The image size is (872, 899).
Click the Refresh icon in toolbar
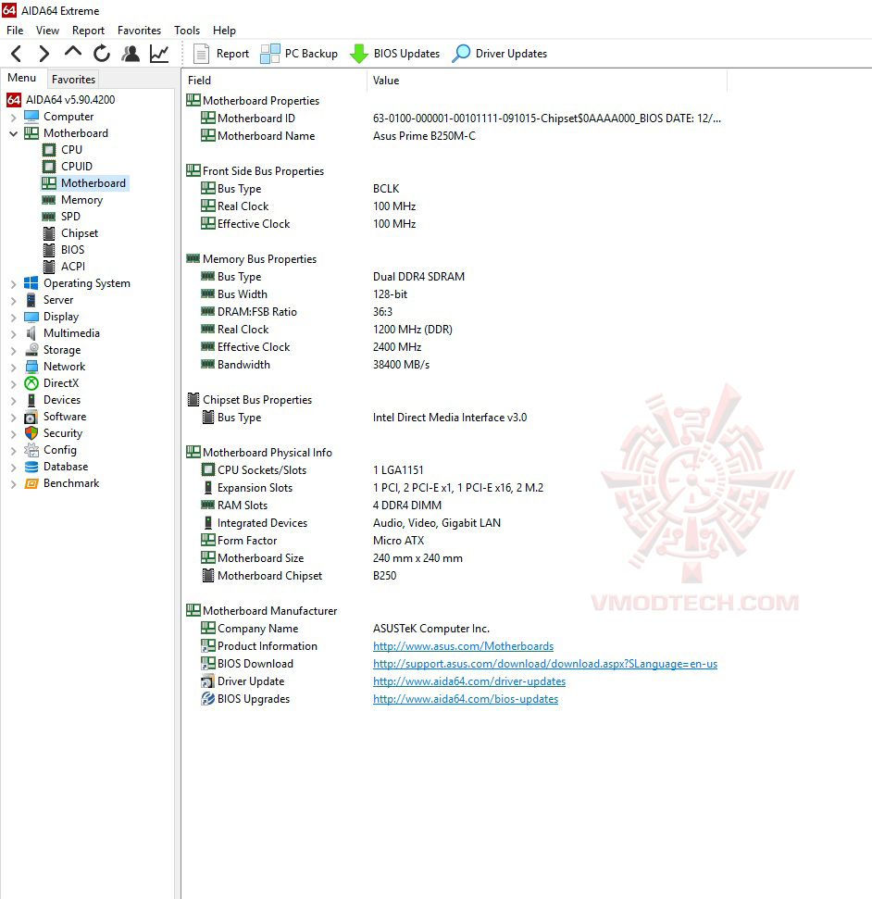pos(102,54)
